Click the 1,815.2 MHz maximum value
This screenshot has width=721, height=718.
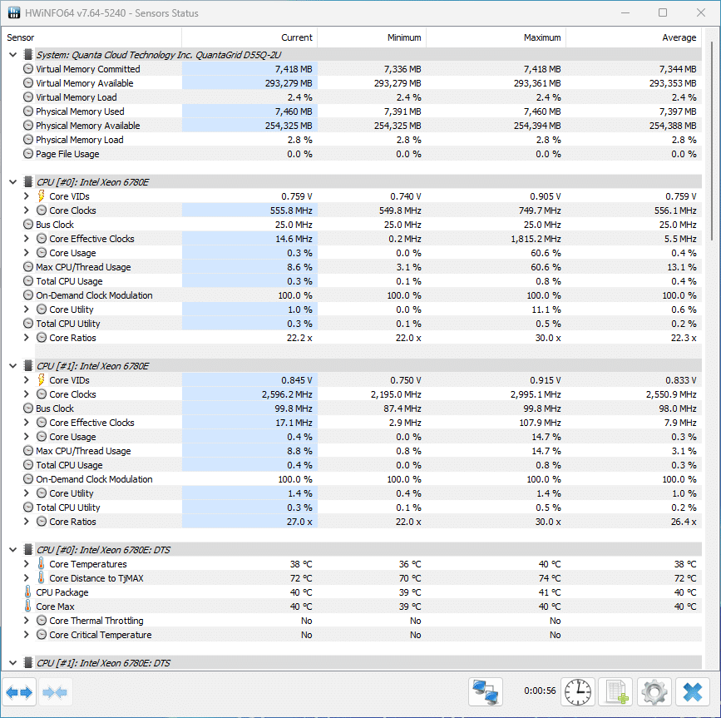point(536,239)
